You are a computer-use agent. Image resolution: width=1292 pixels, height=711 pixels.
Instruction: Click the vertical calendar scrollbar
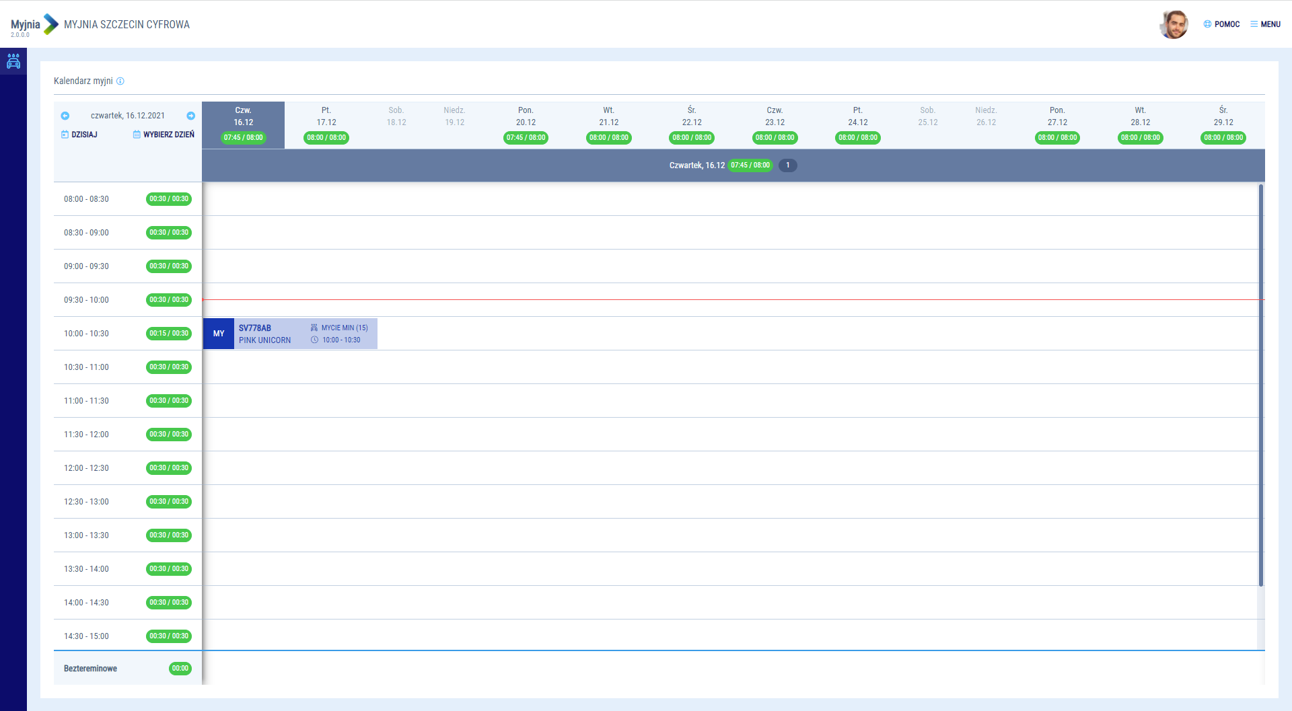pos(1260,383)
